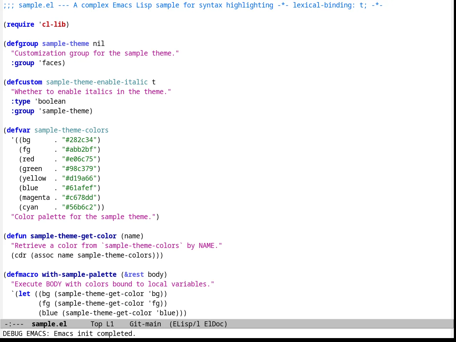
Task: Click L1 line number in mode line
Action: (110, 324)
